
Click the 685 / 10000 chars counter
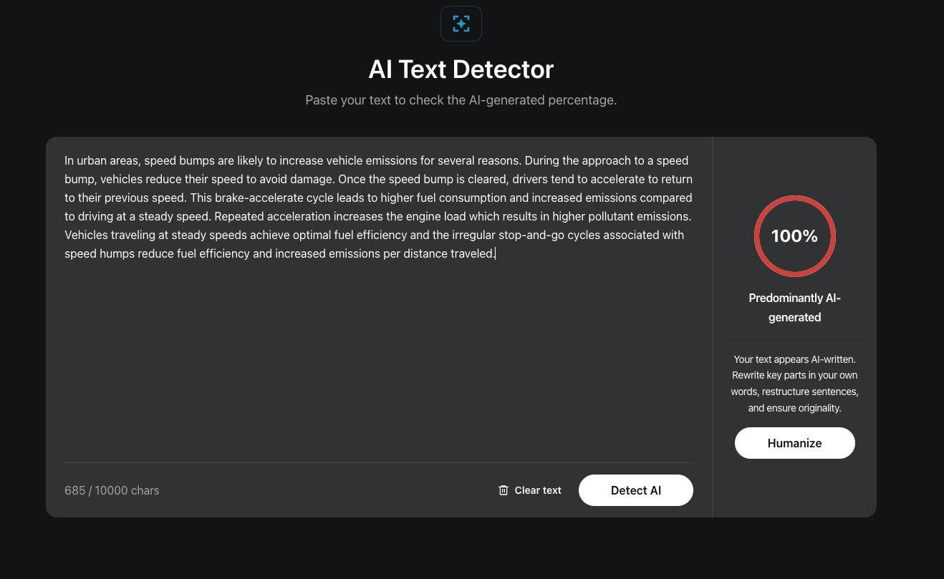click(x=112, y=490)
